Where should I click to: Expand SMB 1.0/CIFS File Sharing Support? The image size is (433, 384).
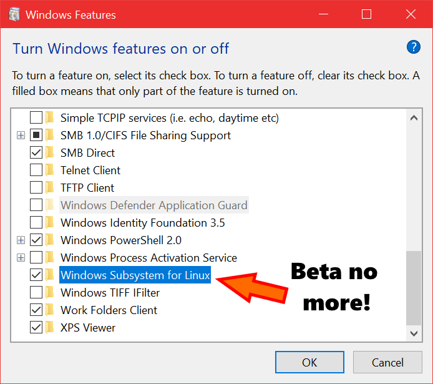[21, 135]
